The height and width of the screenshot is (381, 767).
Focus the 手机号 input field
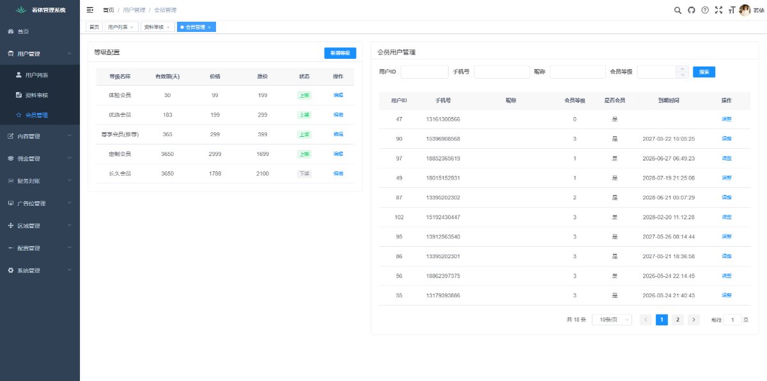(x=502, y=72)
